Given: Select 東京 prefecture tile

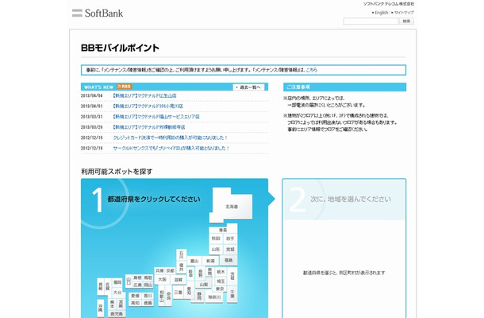Looking at the screenshot, I should point(220,289).
